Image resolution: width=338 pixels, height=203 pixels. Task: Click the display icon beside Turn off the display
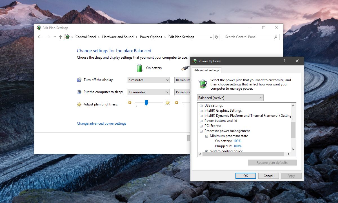tap(80, 80)
